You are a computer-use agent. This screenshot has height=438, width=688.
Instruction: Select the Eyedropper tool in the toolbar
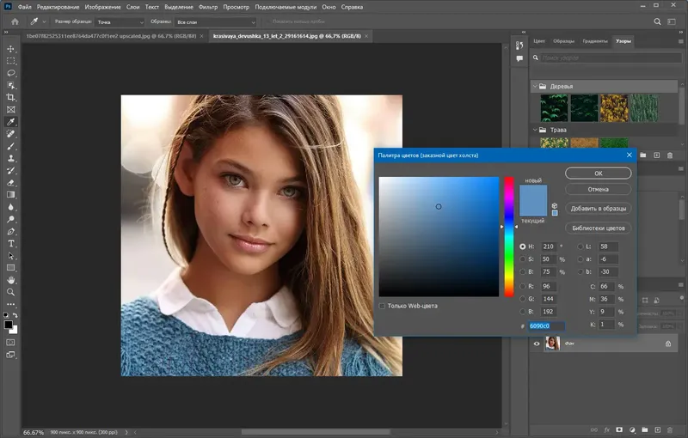tap(11, 122)
